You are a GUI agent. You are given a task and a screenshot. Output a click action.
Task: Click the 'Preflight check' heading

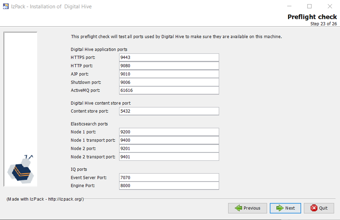pos(312,17)
